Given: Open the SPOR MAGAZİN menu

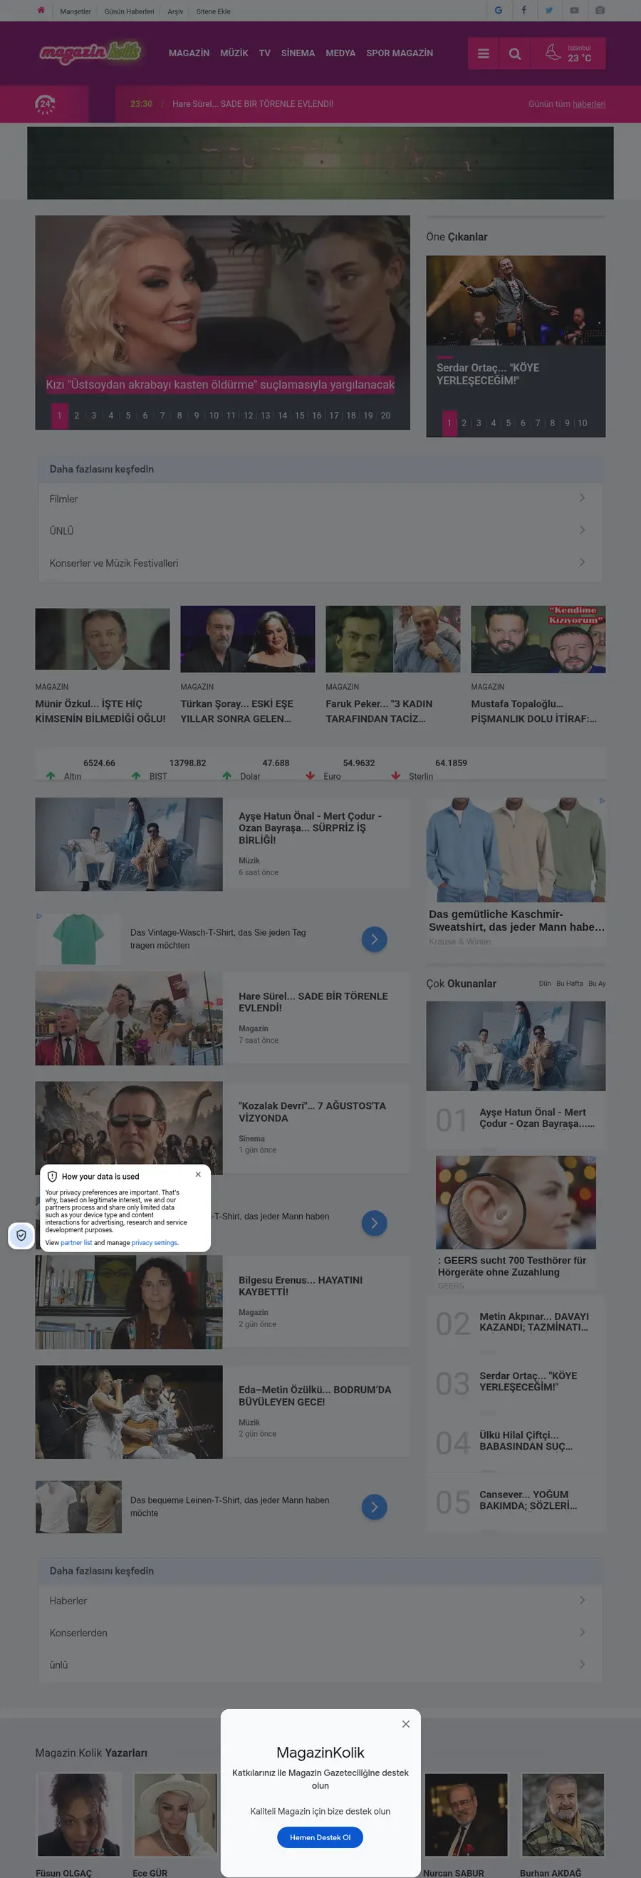Looking at the screenshot, I should pyautogui.click(x=399, y=53).
